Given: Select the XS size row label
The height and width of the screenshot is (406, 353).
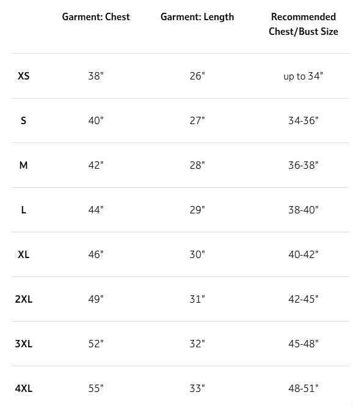Looking at the screenshot, I should 24,76.
